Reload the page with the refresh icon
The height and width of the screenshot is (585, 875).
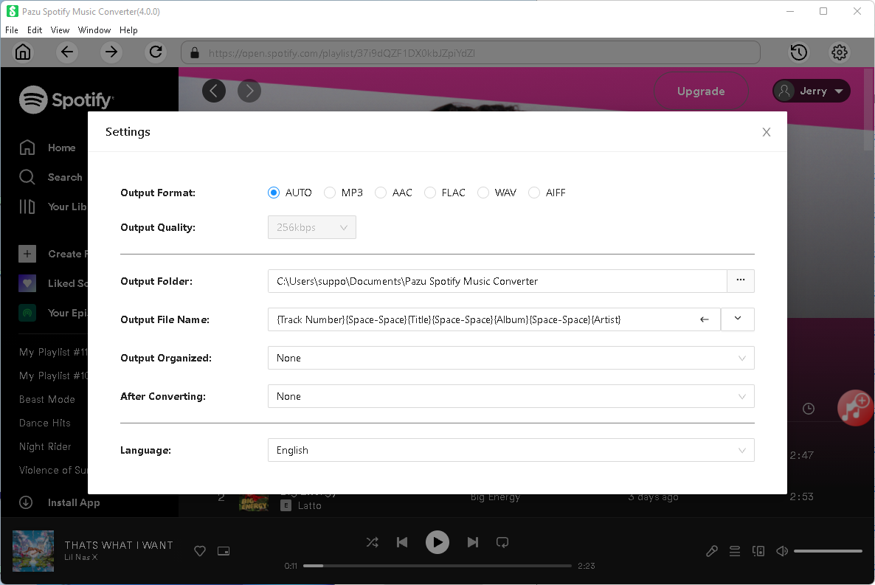click(156, 52)
